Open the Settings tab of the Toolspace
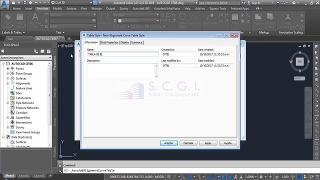The width and height of the screenshot is (320, 180). click(54, 93)
